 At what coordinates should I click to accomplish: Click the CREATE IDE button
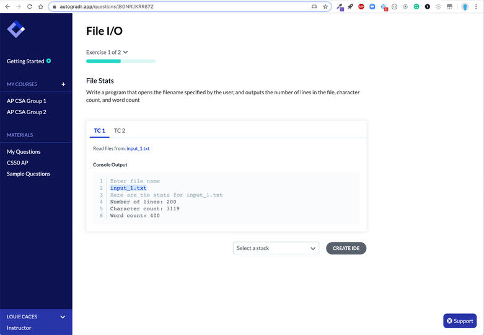coord(346,248)
